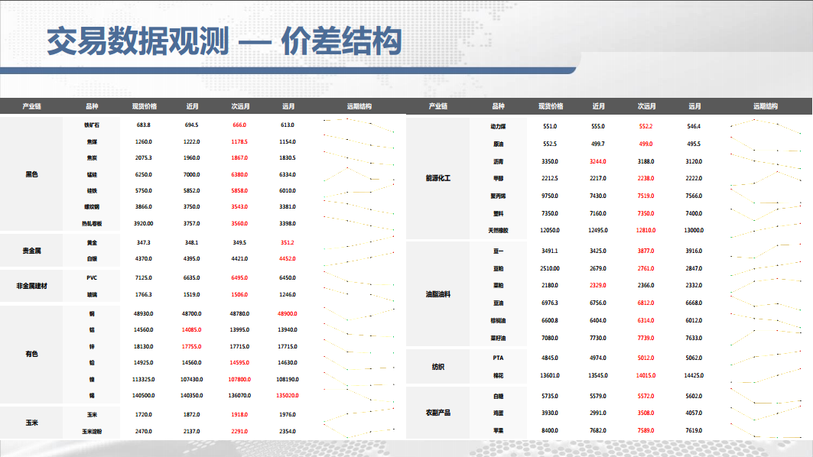Select the red 135020.0 far-month value

point(288,395)
